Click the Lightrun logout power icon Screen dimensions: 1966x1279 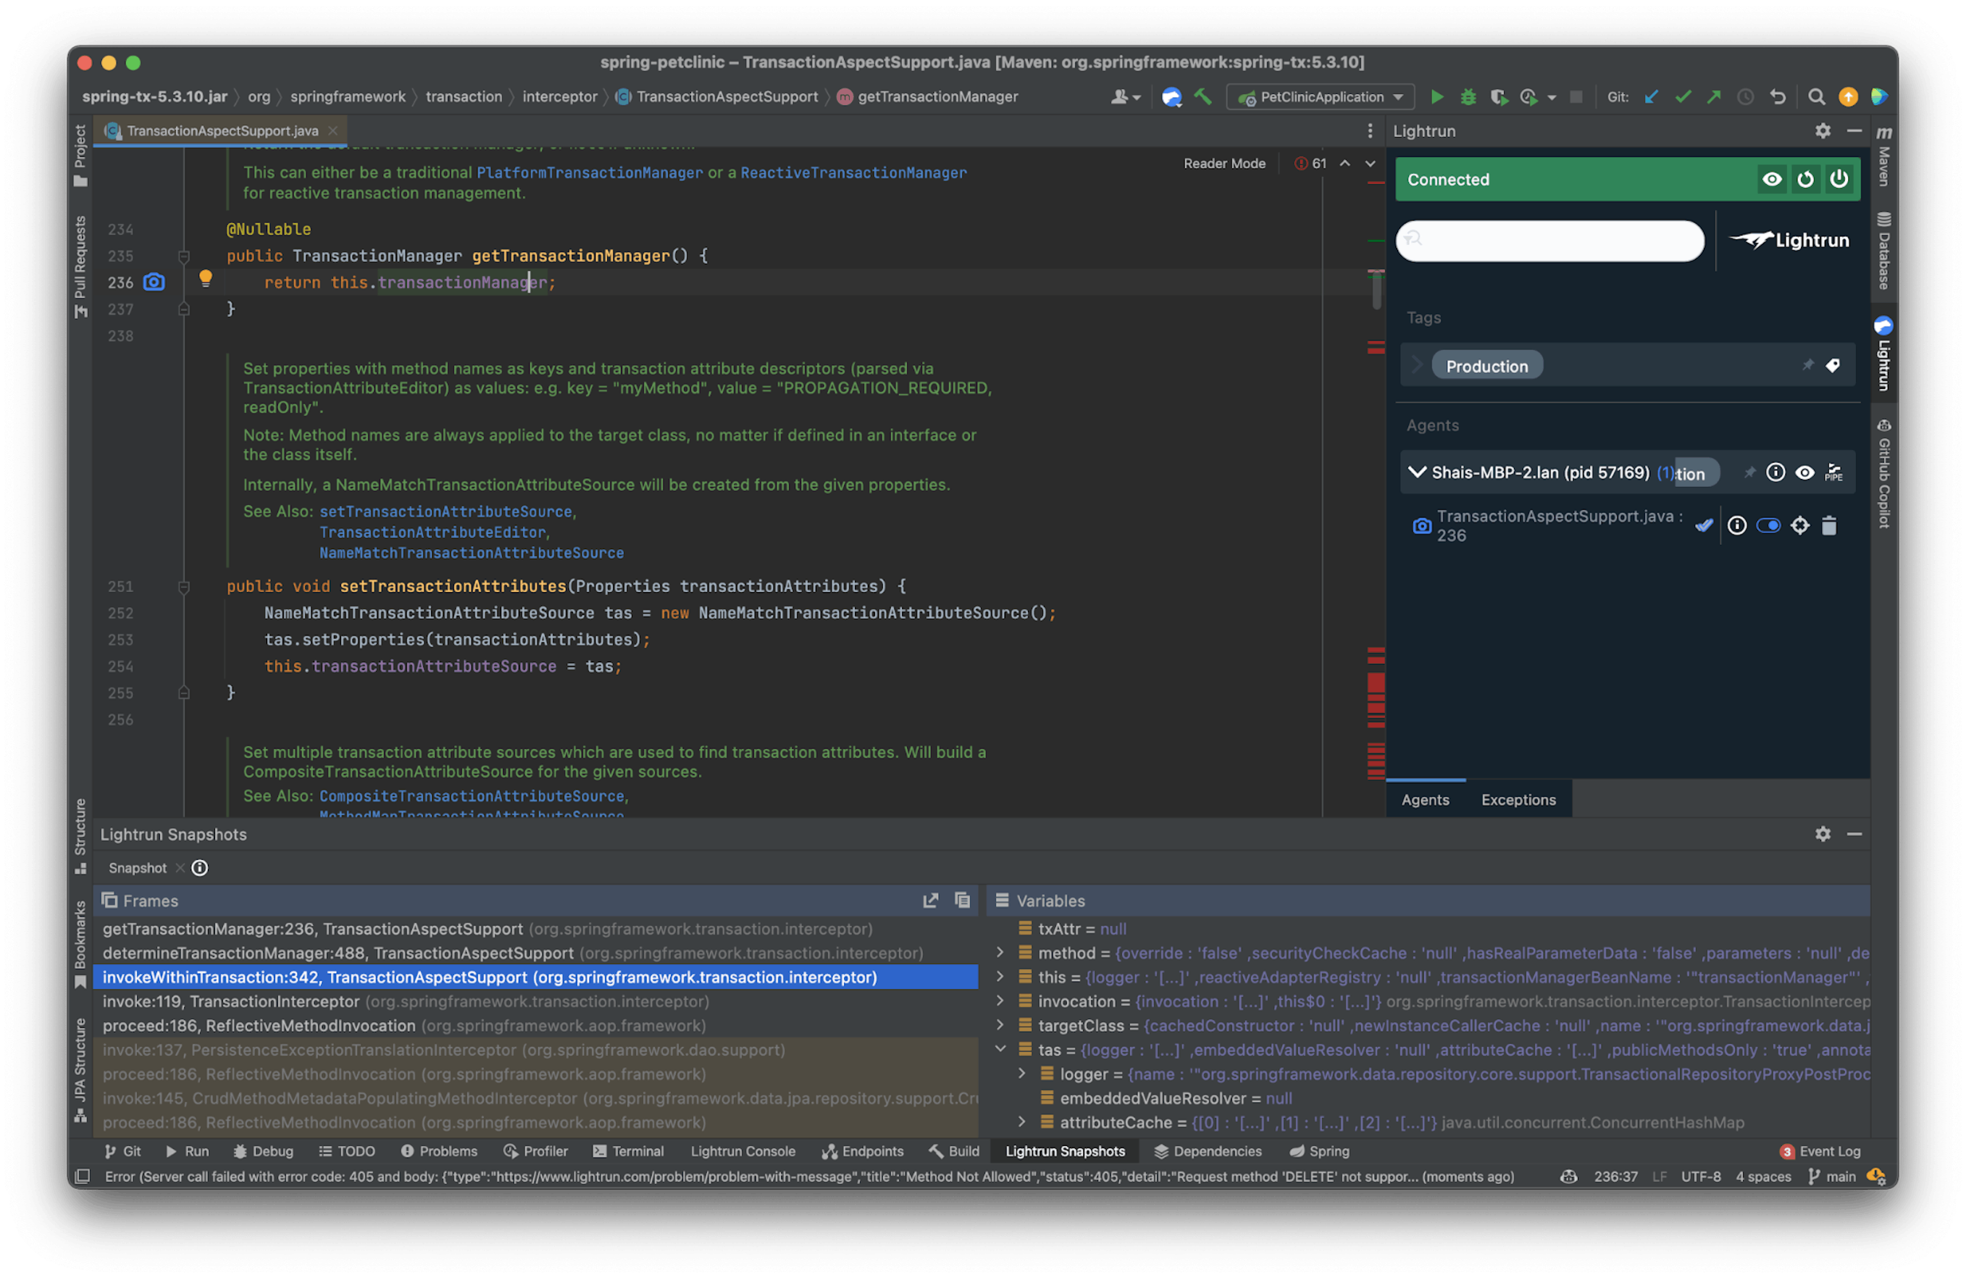pyautogui.click(x=1839, y=179)
